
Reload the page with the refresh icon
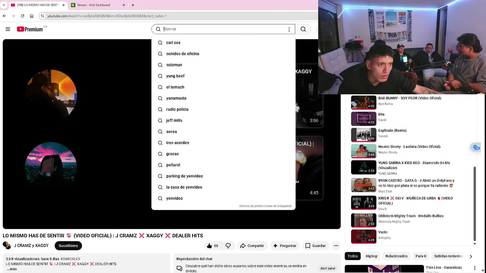coord(22,16)
